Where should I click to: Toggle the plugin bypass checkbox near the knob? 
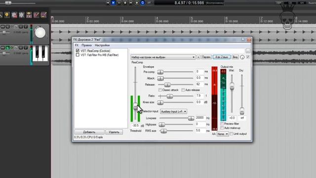(x=248, y=57)
